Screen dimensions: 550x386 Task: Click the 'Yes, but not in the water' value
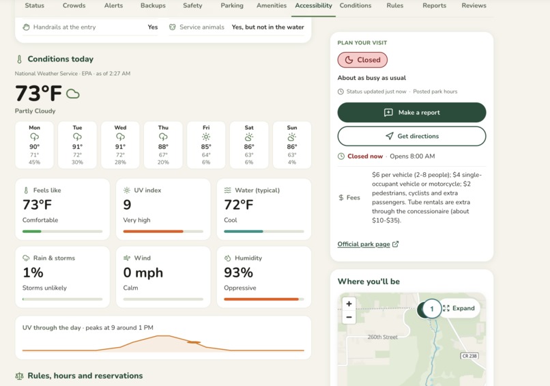(x=268, y=27)
